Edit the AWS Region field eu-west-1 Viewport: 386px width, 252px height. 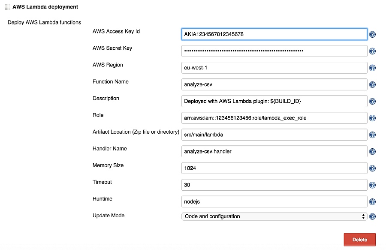click(x=274, y=68)
